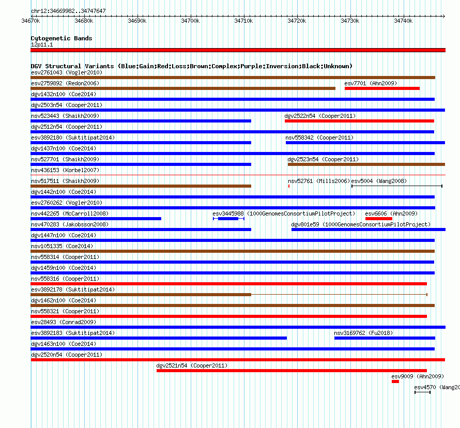Click the esv2761043 (Vogler2010) variant label

(67, 72)
